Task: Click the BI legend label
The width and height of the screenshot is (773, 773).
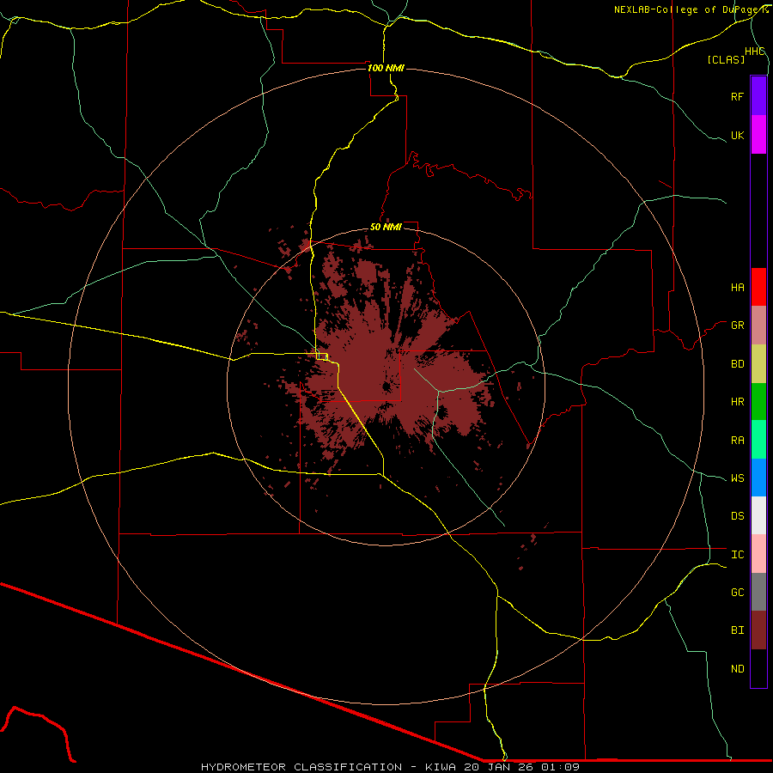Action: pyautogui.click(x=737, y=630)
